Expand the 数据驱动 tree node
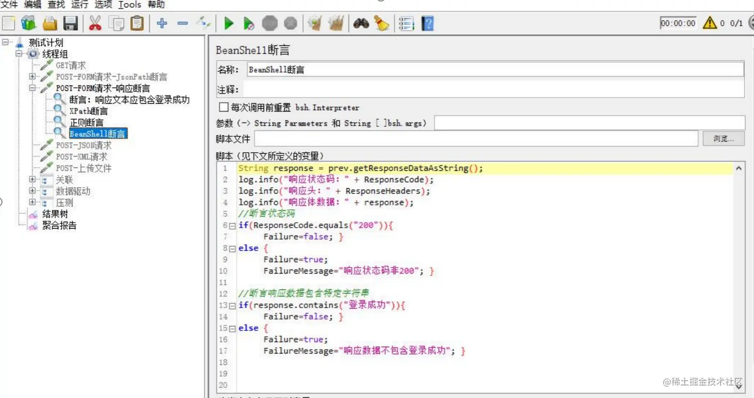Image resolution: width=754 pixels, height=398 pixels. pos(32,191)
